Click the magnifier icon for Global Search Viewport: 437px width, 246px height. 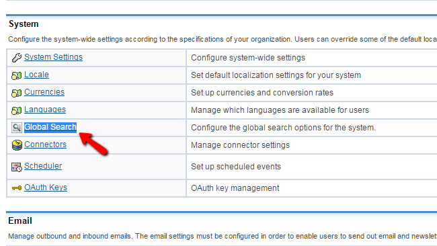click(16, 128)
